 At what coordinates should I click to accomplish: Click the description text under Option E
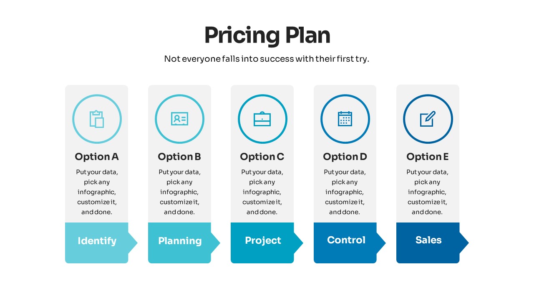428,192
